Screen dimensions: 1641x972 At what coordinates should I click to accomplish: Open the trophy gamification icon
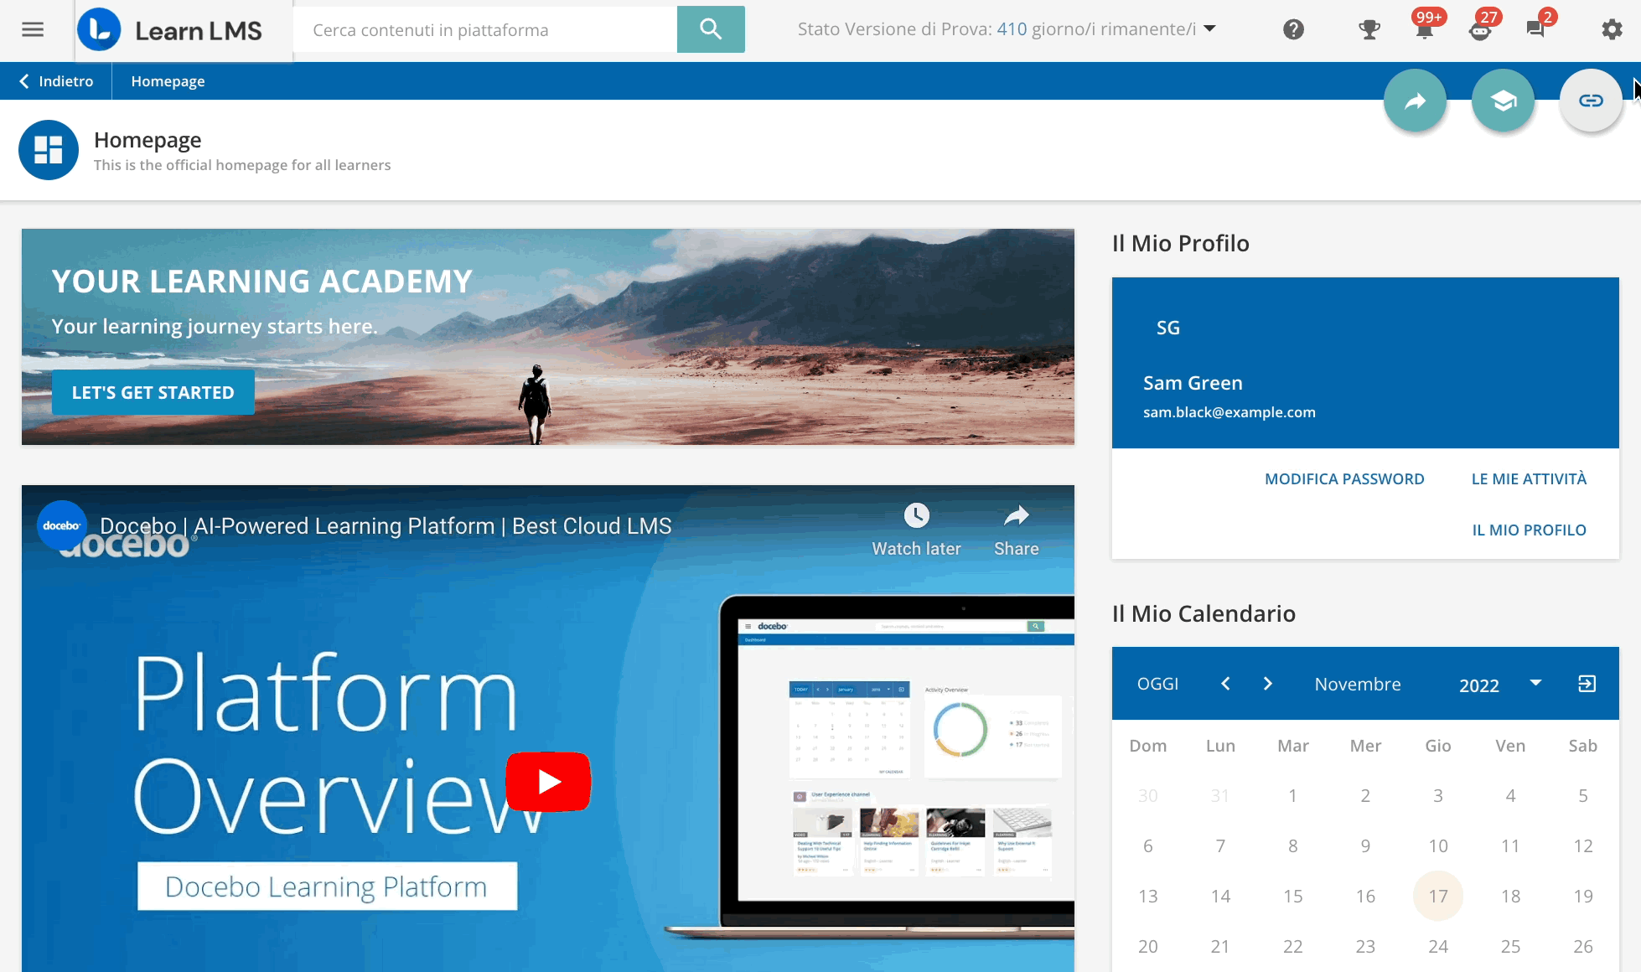tap(1369, 30)
